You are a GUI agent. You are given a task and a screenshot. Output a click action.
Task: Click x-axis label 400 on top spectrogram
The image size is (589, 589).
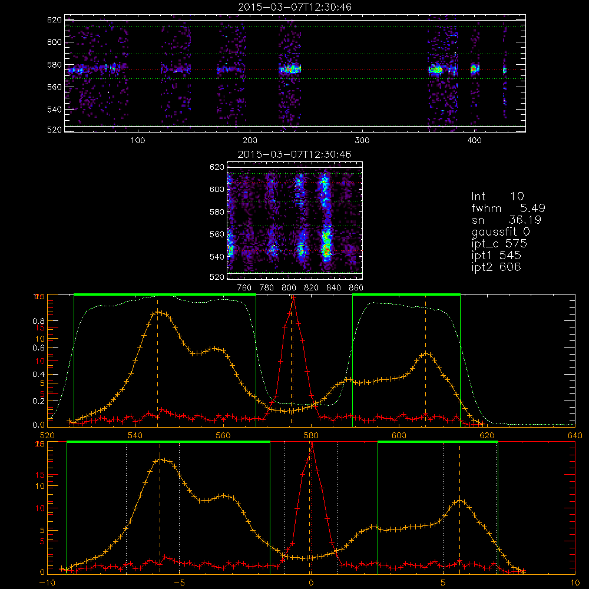click(x=474, y=141)
